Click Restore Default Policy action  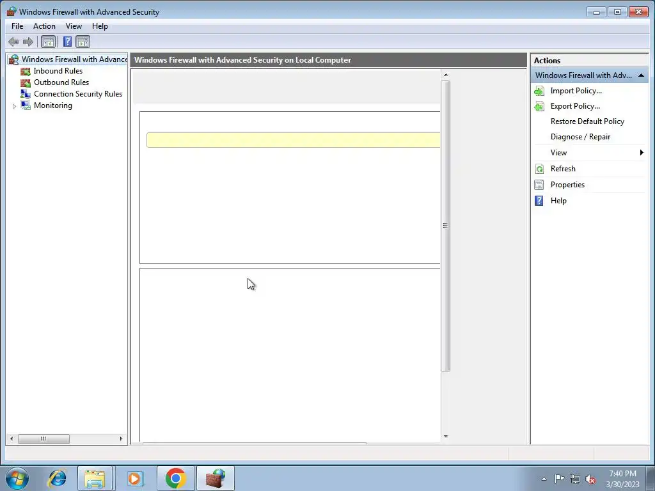click(x=587, y=121)
